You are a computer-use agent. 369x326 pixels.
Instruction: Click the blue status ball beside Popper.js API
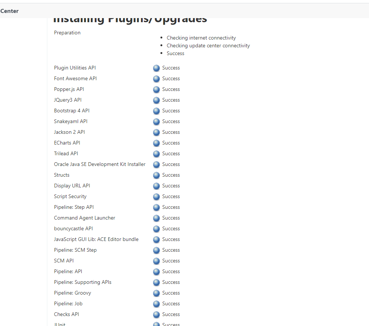[x=156, y=89]
